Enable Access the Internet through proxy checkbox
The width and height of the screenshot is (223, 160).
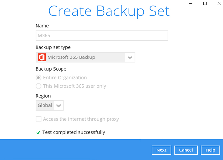[x=38, y=119]
